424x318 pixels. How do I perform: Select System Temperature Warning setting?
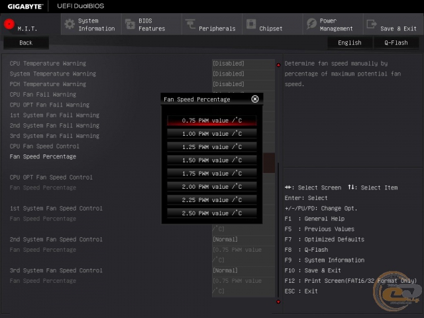tap(53, 74)
